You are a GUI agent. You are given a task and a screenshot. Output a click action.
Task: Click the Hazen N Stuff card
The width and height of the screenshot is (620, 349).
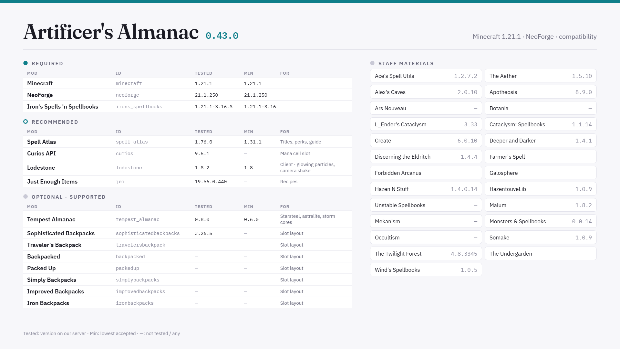(x=426, y=189)
